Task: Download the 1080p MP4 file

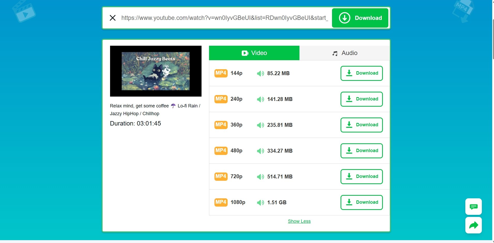Action: coord(361,202)
